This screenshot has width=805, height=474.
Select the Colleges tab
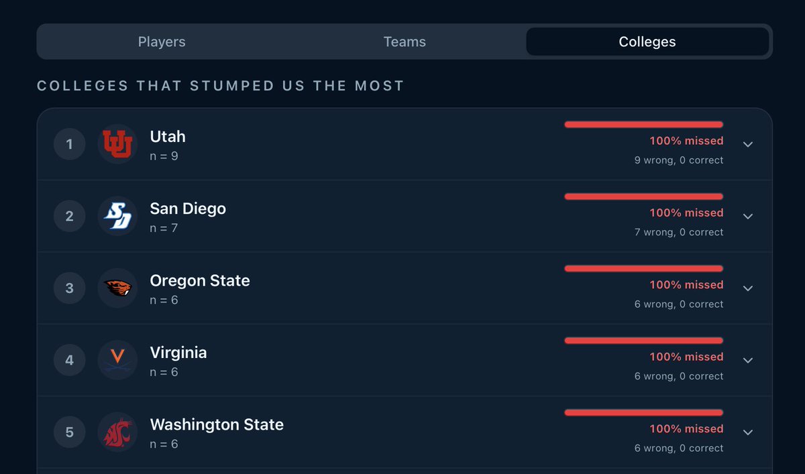tap(647, 42)
